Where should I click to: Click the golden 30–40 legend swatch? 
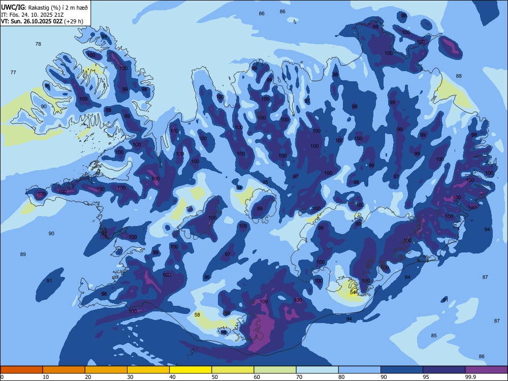(x=148, y=370)
